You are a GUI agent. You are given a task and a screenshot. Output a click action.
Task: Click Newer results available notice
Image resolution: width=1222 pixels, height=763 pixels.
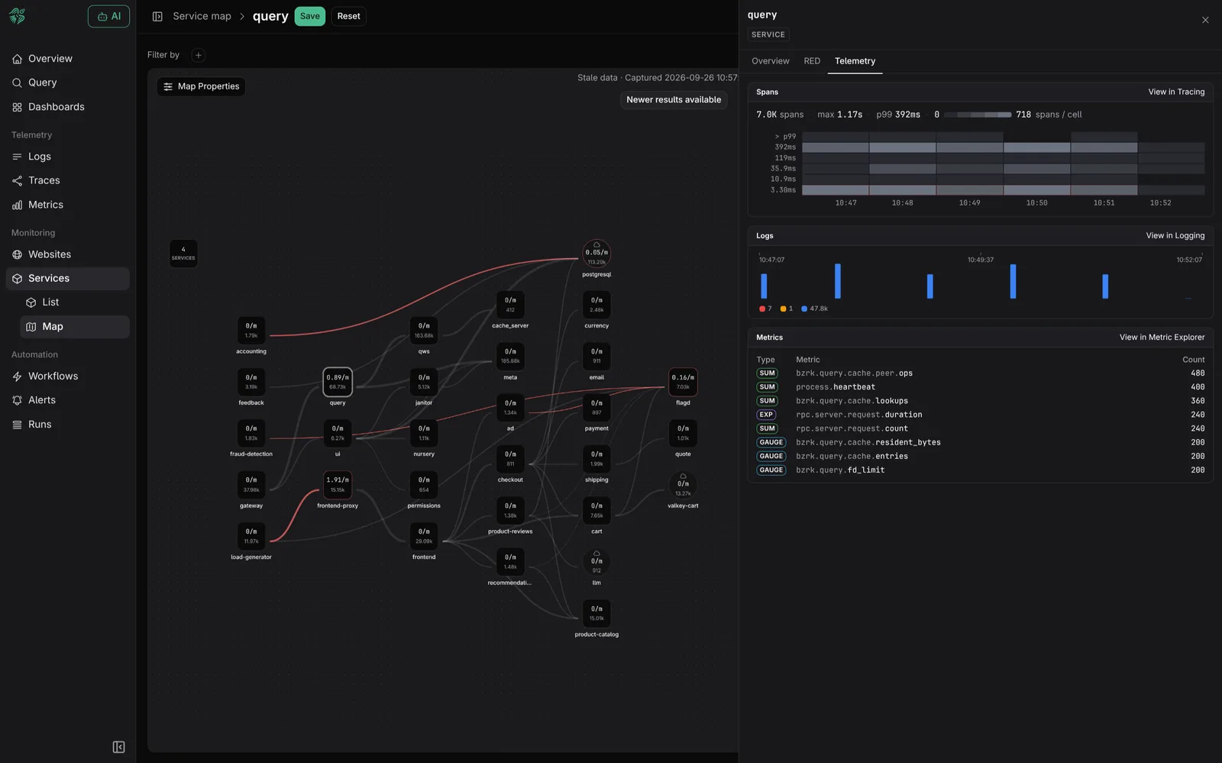[674, 99]
